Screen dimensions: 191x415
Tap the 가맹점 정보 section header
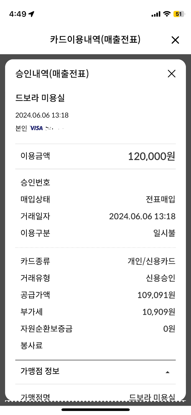click(x=40, y=371)
